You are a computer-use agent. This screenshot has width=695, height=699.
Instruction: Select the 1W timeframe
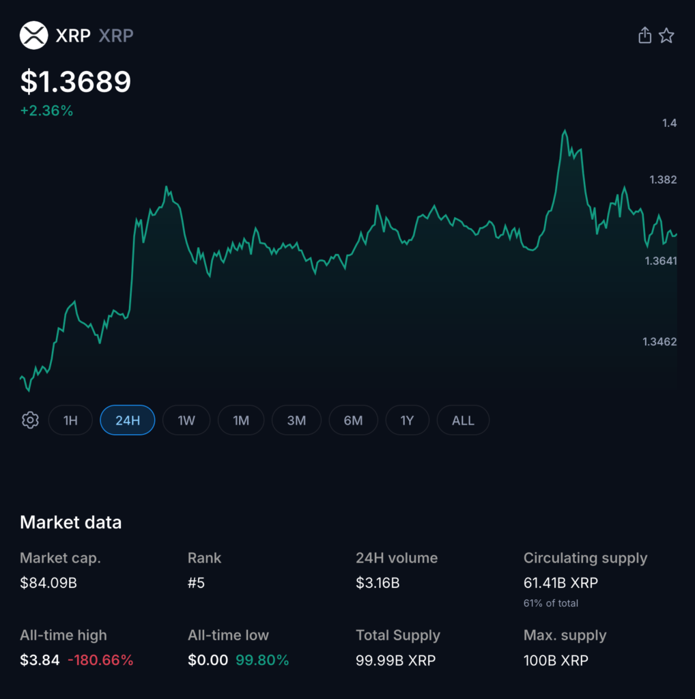pyautogui.click(x=186, y=420)
